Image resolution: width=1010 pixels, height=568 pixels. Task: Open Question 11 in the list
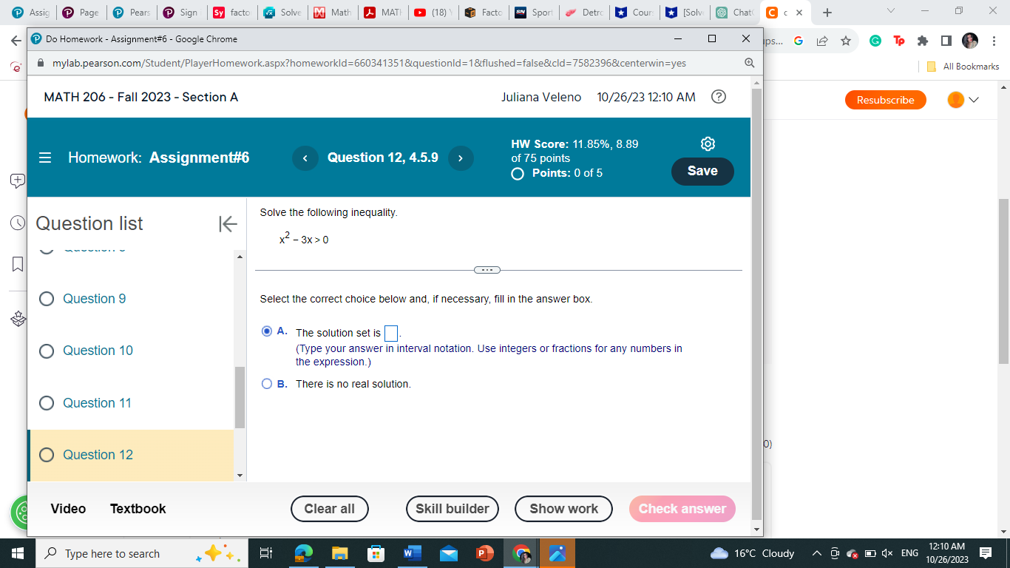(98, 403)
